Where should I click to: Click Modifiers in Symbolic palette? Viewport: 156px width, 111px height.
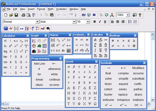point(138,68)
